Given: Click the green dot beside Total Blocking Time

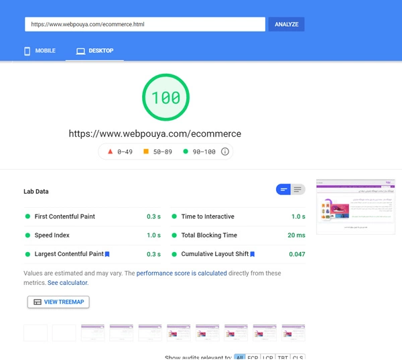Looking at the screenshot, I should [x=174, y=235].
